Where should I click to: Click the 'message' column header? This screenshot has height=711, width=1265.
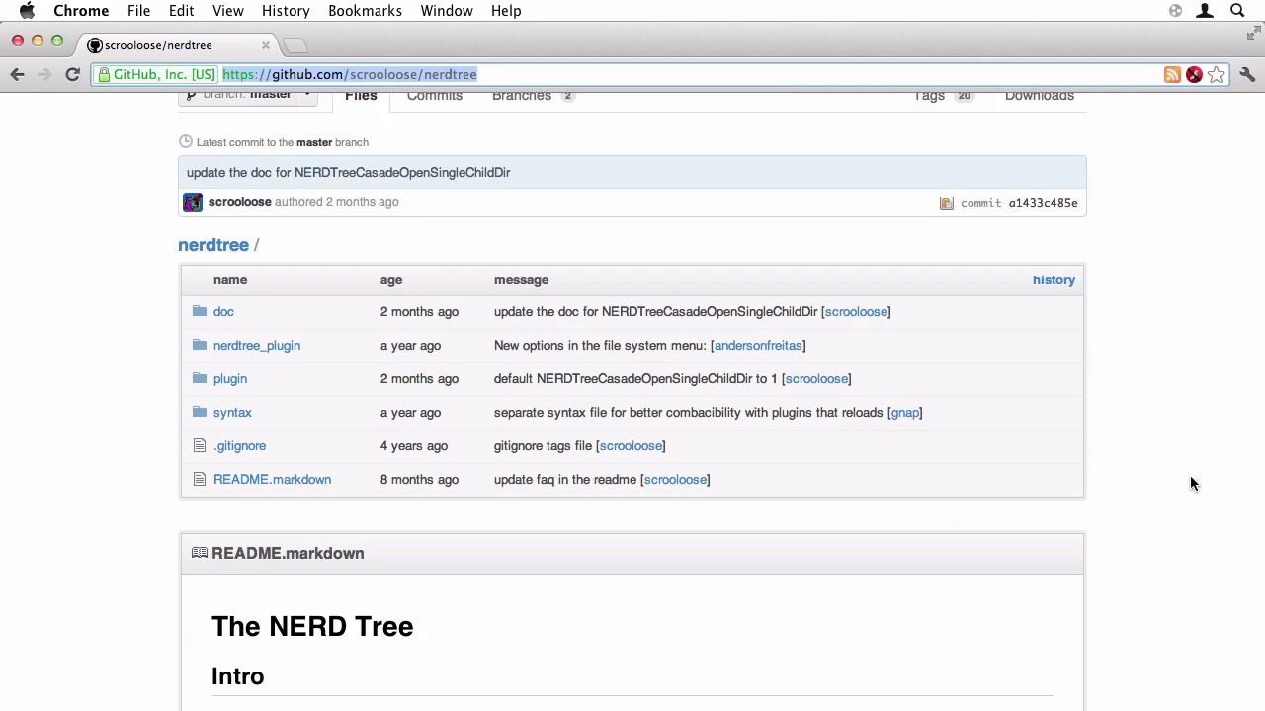(521, 280)
